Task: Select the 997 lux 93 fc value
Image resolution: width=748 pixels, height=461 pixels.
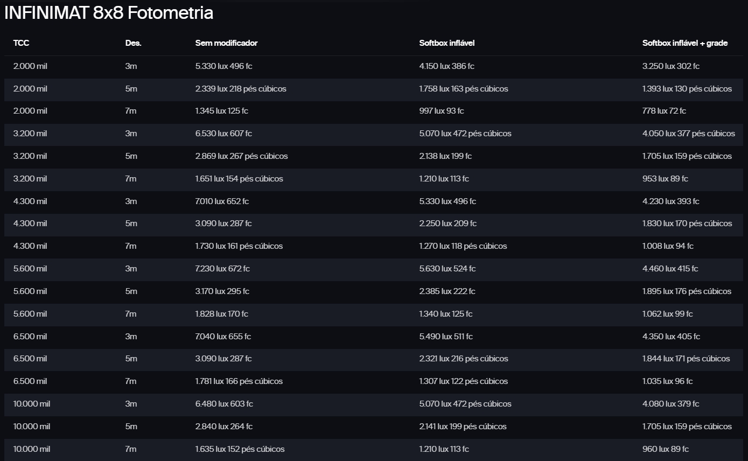Action: pos(441,111)
